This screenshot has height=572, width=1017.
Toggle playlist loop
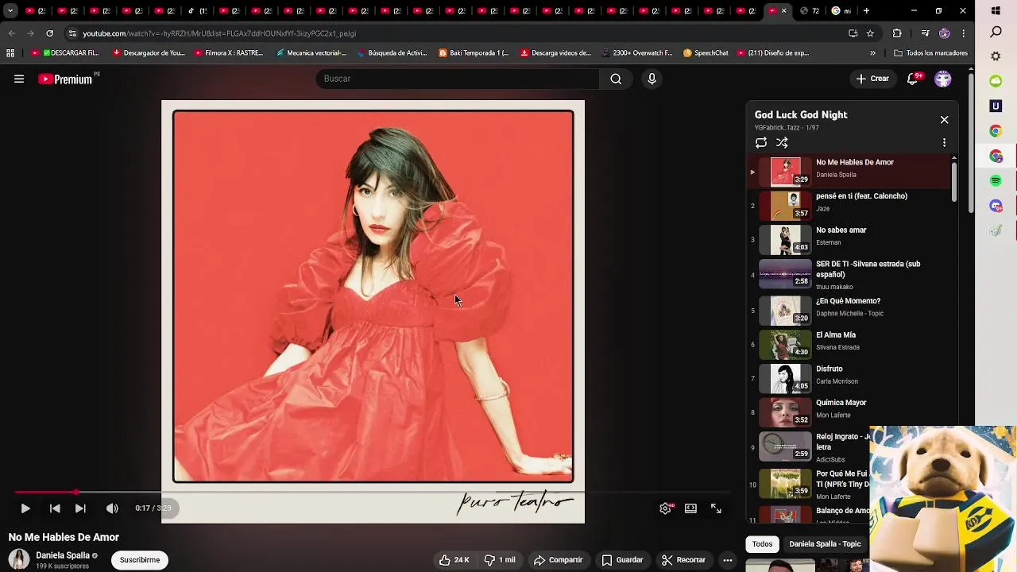point(761,143)
